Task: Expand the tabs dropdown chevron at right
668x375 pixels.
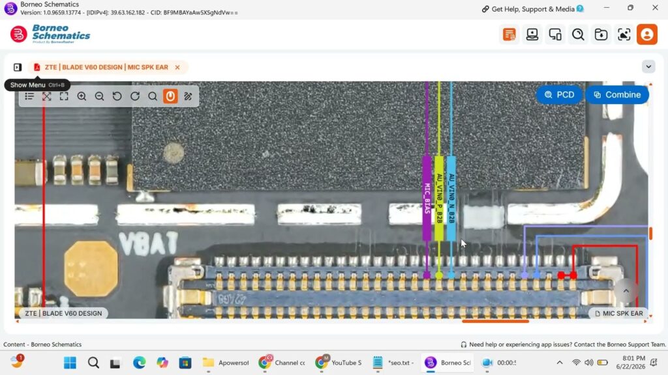Action: coord(648,67)
